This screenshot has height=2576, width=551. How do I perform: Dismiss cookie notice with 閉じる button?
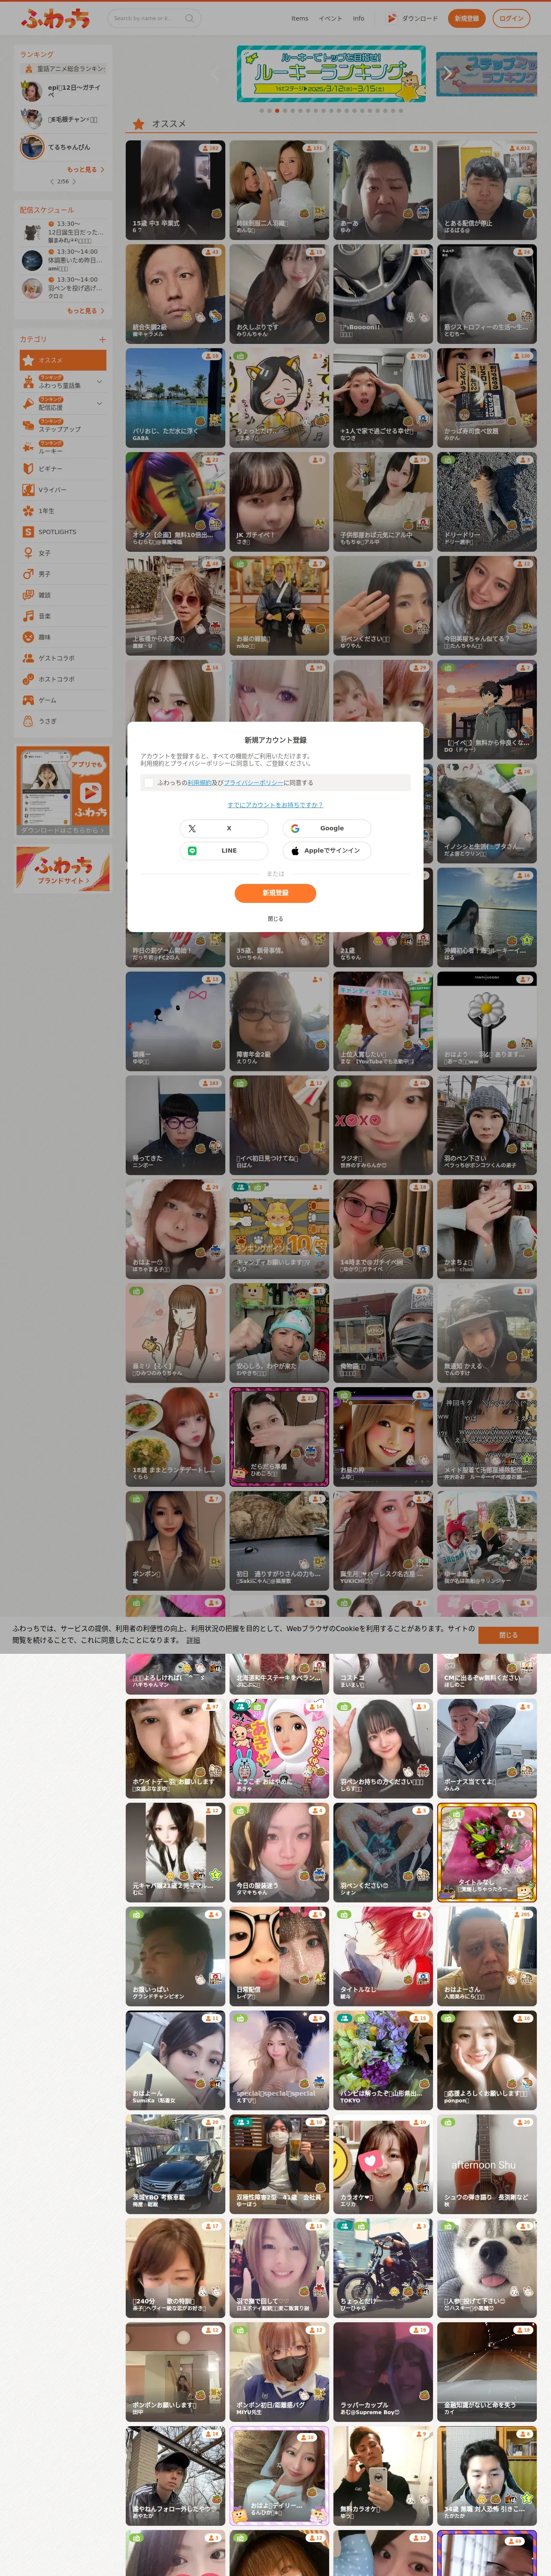[508, 1635]
